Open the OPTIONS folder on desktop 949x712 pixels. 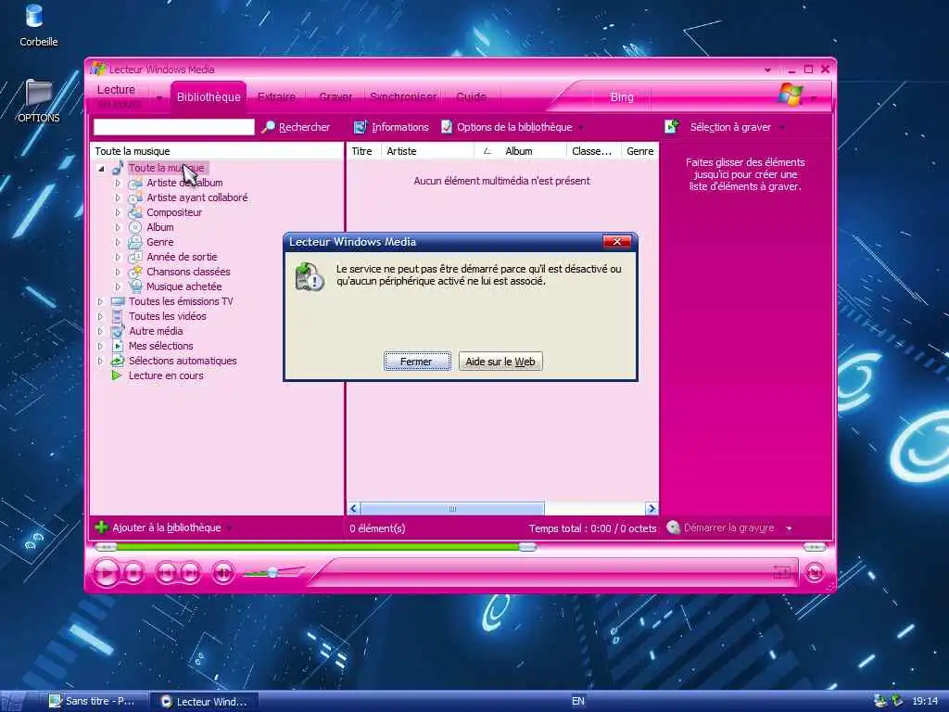pyautogui.click(x=38, y=101)
